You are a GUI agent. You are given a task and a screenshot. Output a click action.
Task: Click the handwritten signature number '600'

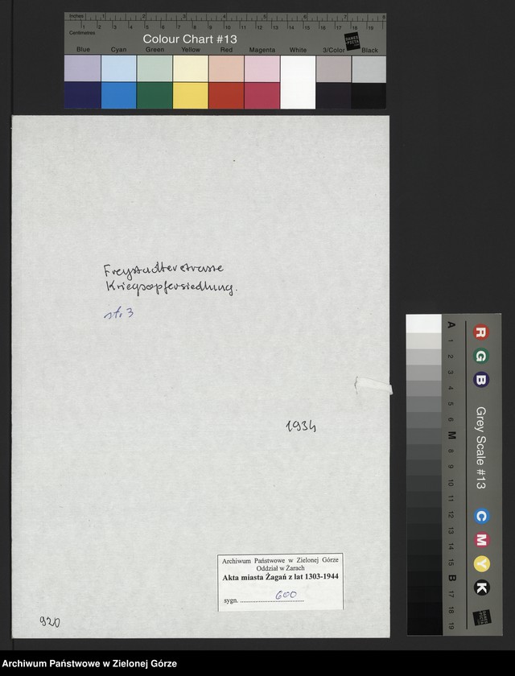(286, 595)
